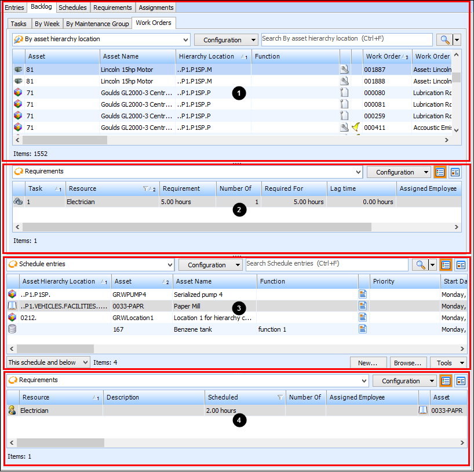The image size is (474, 472).
Task: Select 5.00 hours Requirement cell
Action: point(187,202)
